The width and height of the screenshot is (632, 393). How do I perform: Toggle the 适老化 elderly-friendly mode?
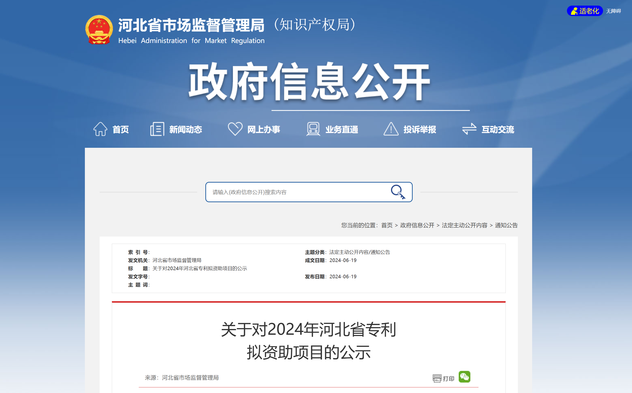point(585,11)
